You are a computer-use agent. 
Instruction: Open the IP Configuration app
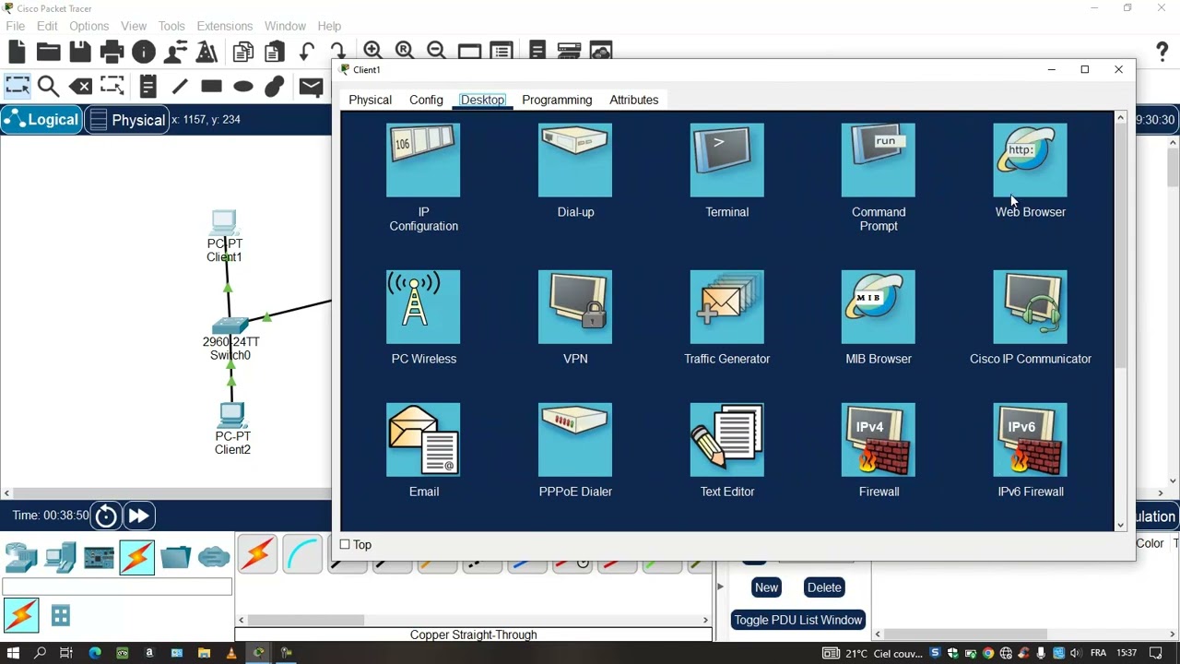[423, 177]
